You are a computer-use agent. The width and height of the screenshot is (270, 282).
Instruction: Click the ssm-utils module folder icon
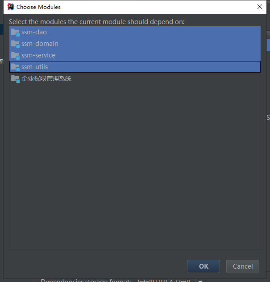(15, 67)
